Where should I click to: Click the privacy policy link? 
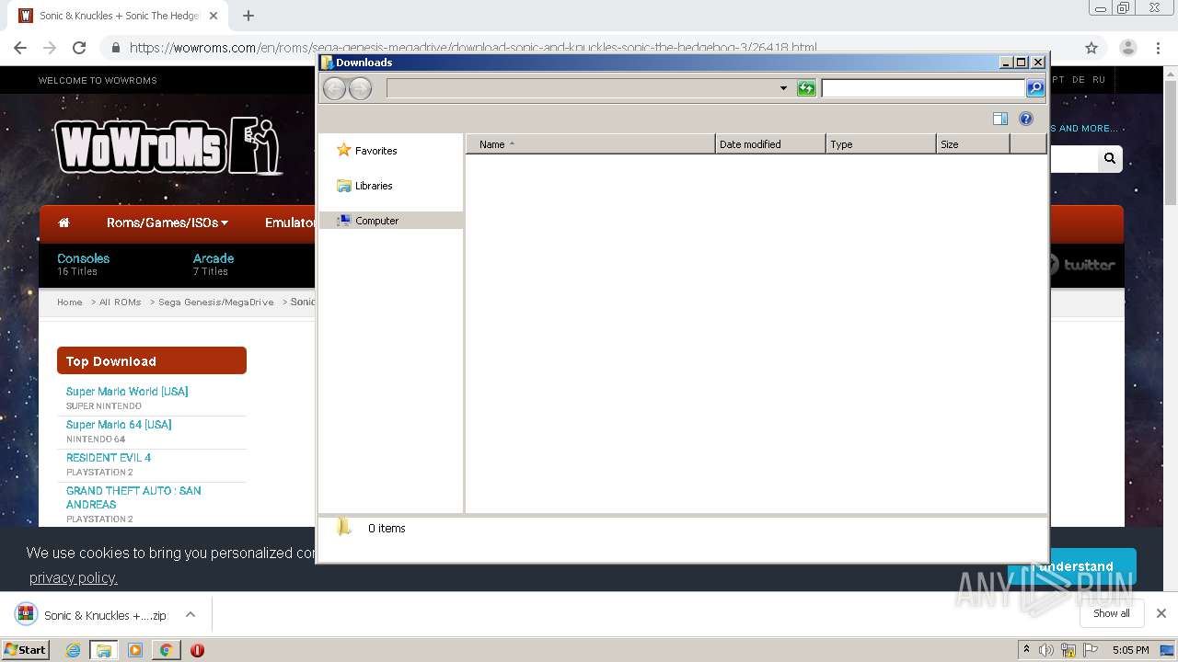point(73,577)
